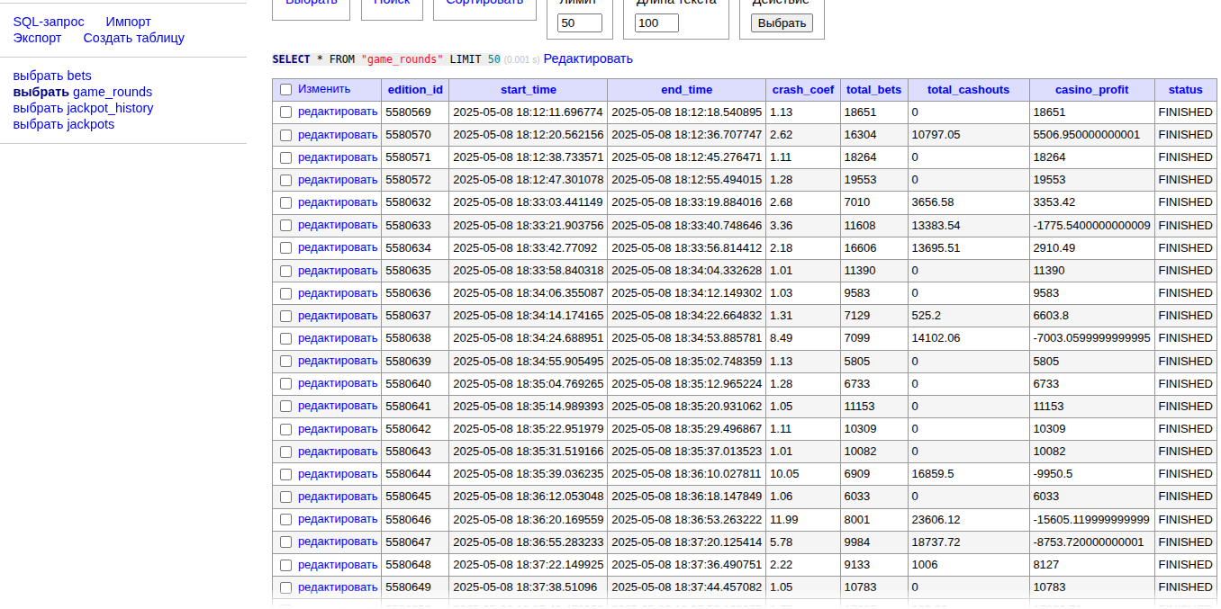
Task: Check the checkbox for row 5580569
Action: click(285, 112)
